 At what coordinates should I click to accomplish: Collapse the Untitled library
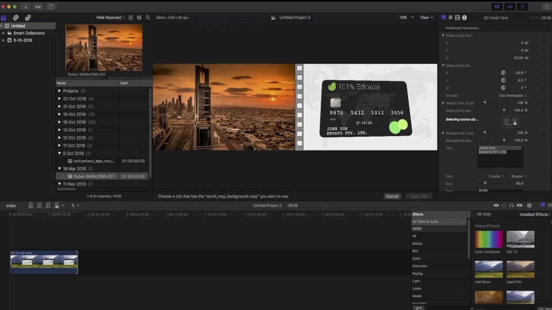(2, 26)
